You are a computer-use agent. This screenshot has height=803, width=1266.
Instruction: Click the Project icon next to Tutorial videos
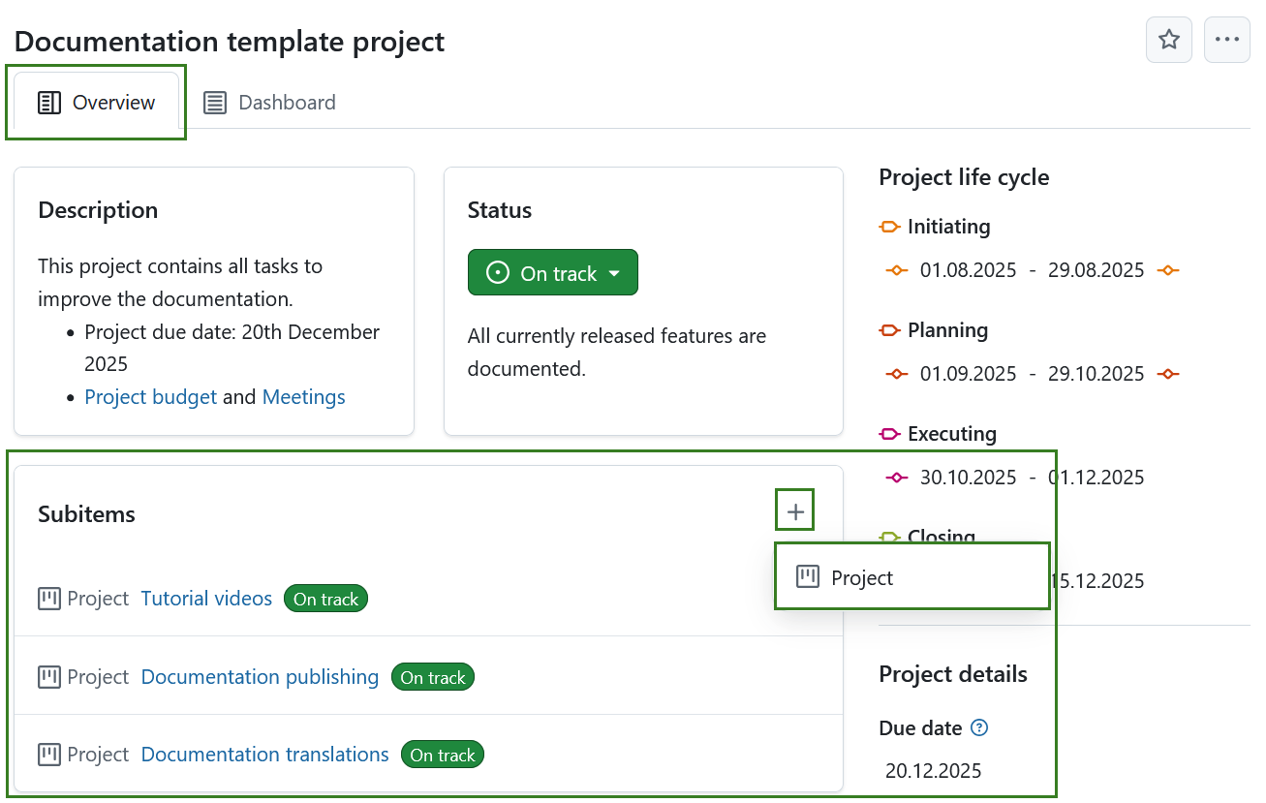tap(48, 598)
